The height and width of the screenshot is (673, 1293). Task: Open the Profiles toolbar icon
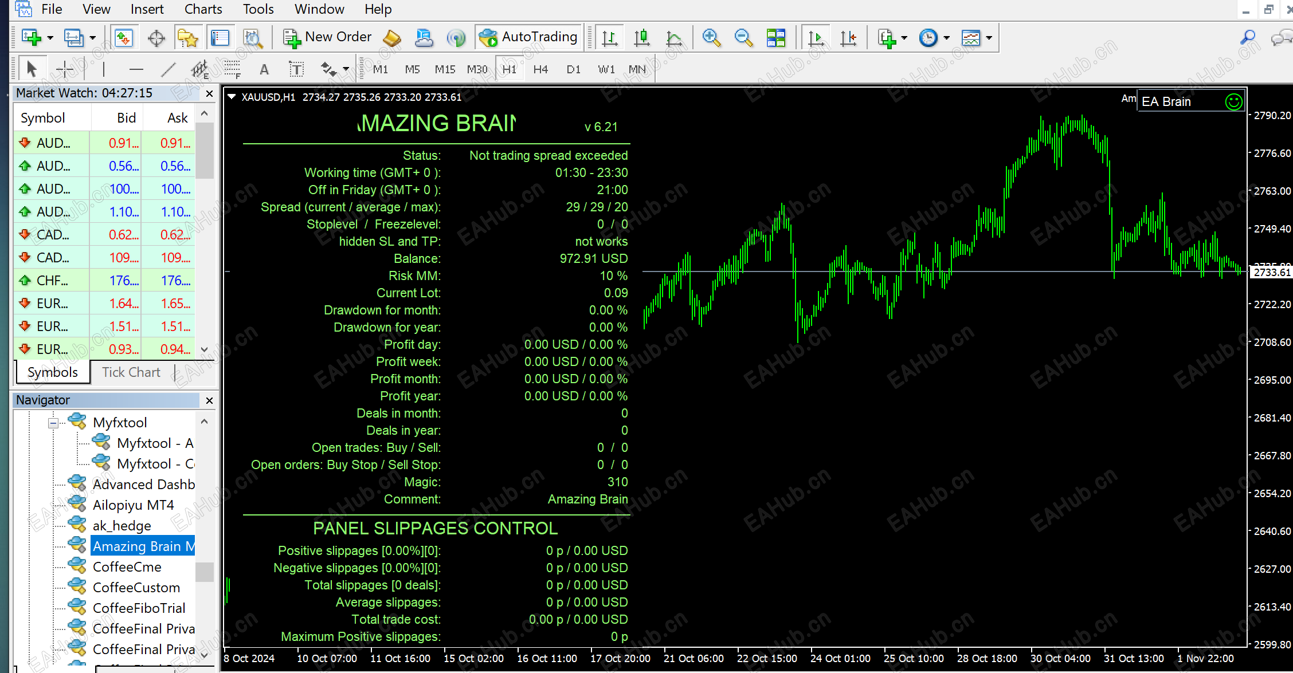coord(73,38)
